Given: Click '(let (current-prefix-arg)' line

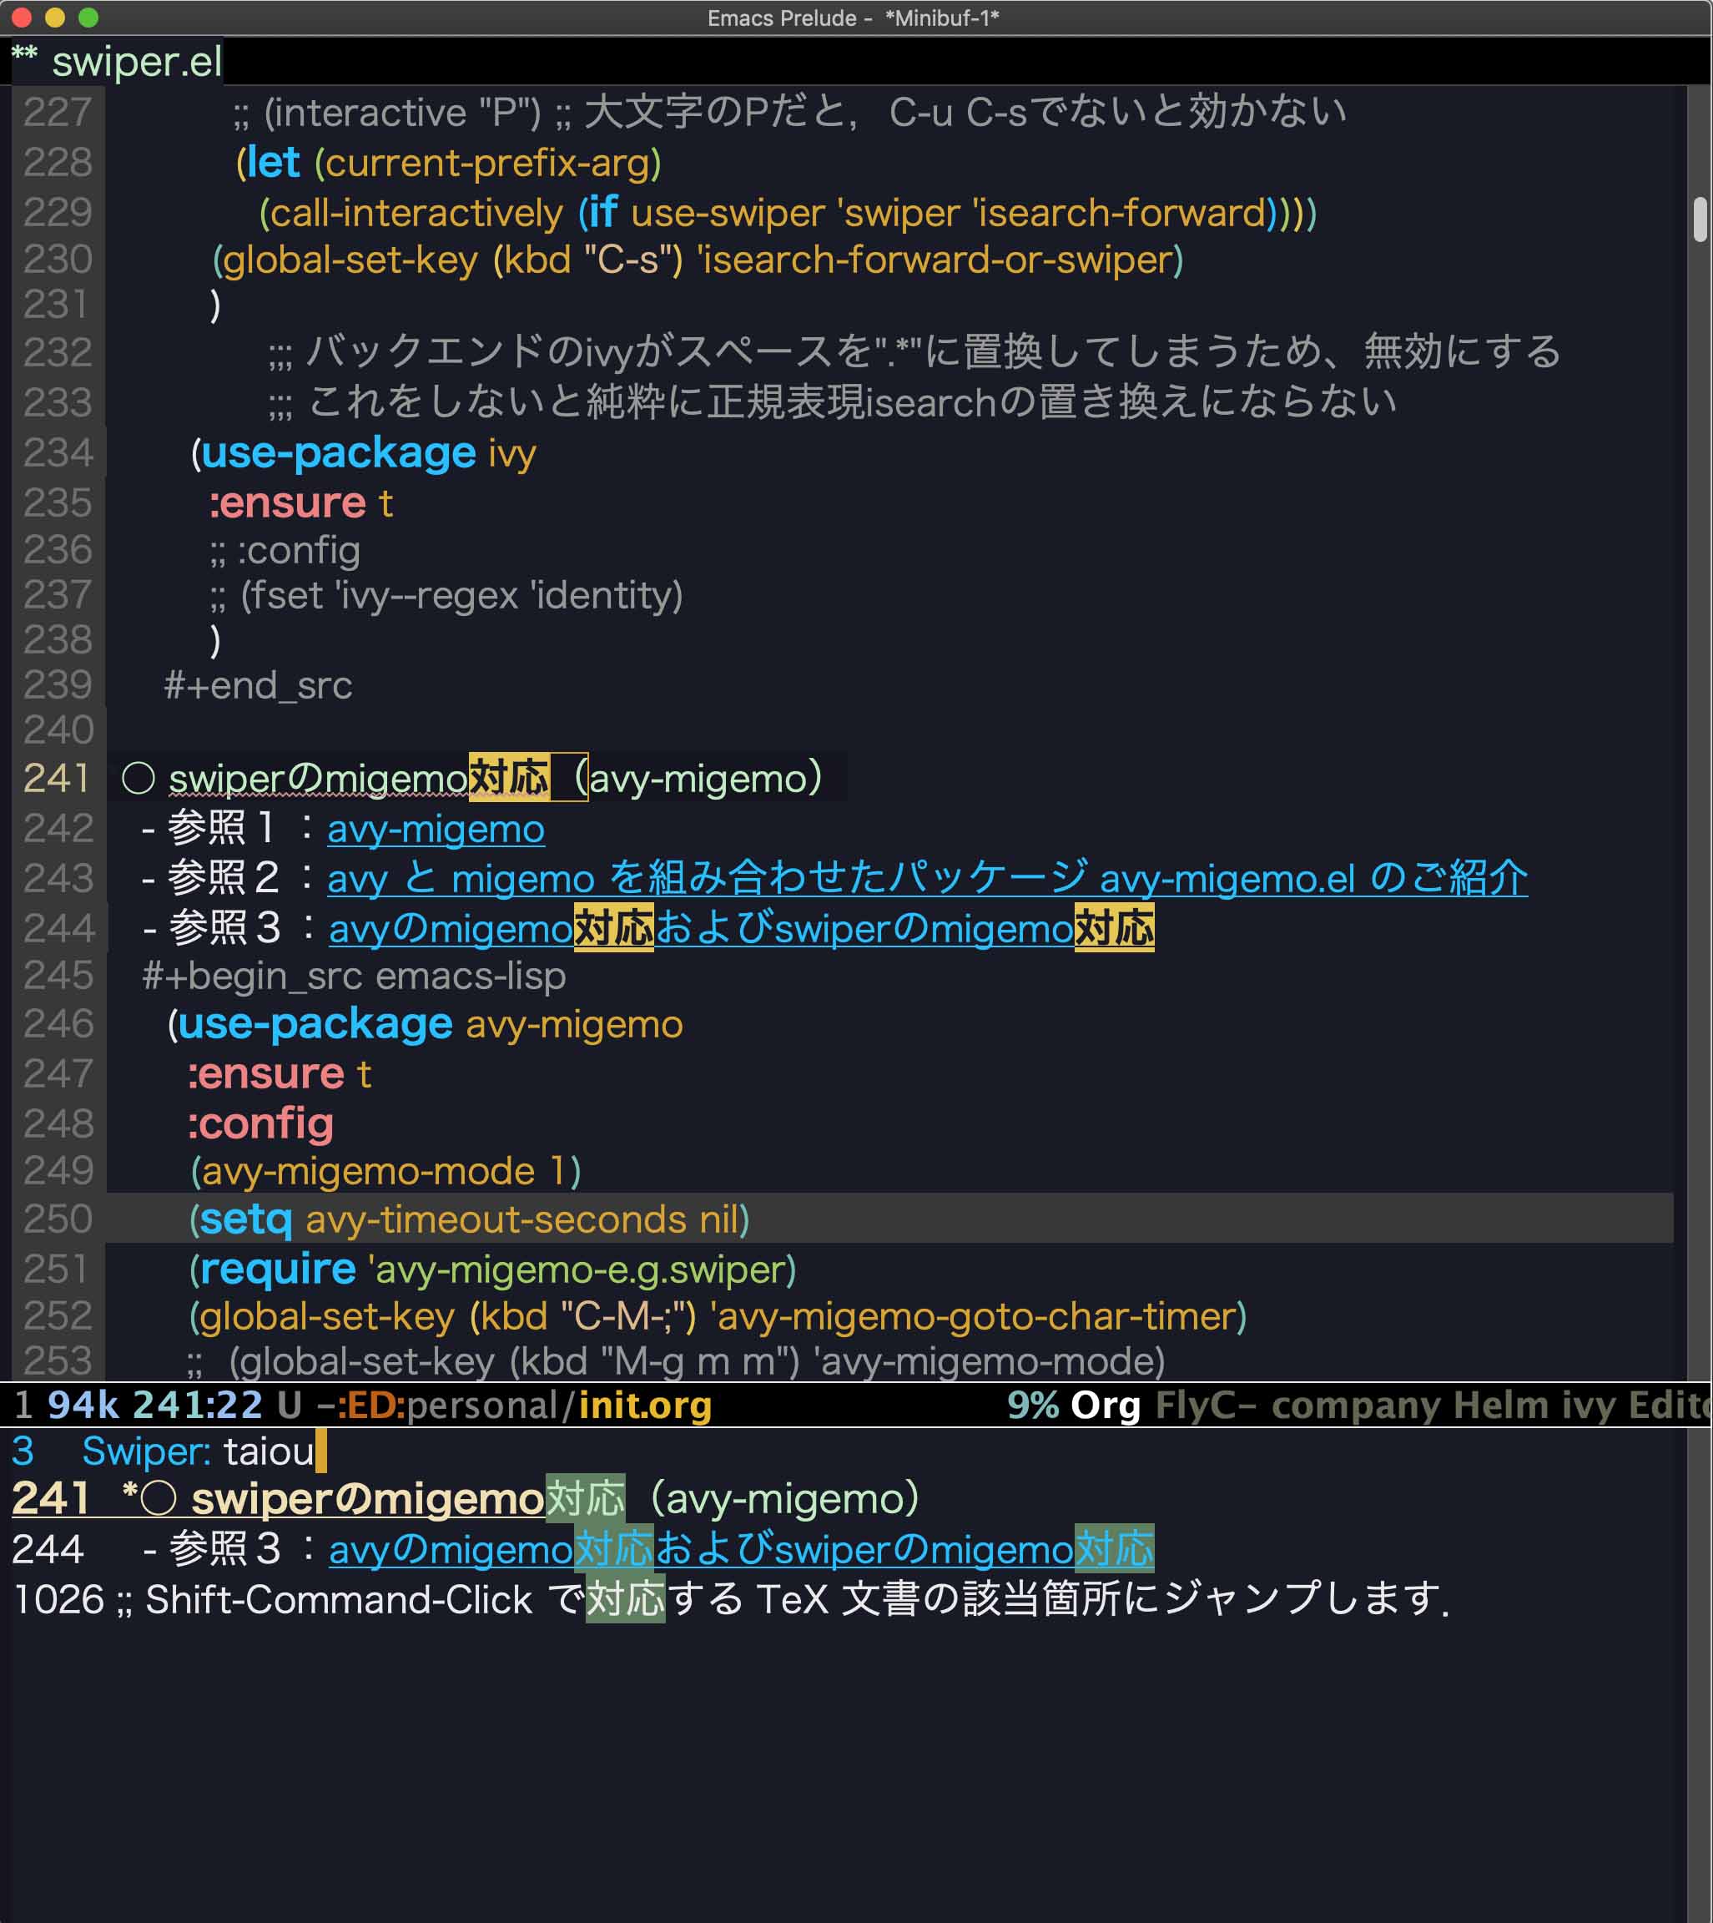Looking at the screenshot, I should (449, 163).
